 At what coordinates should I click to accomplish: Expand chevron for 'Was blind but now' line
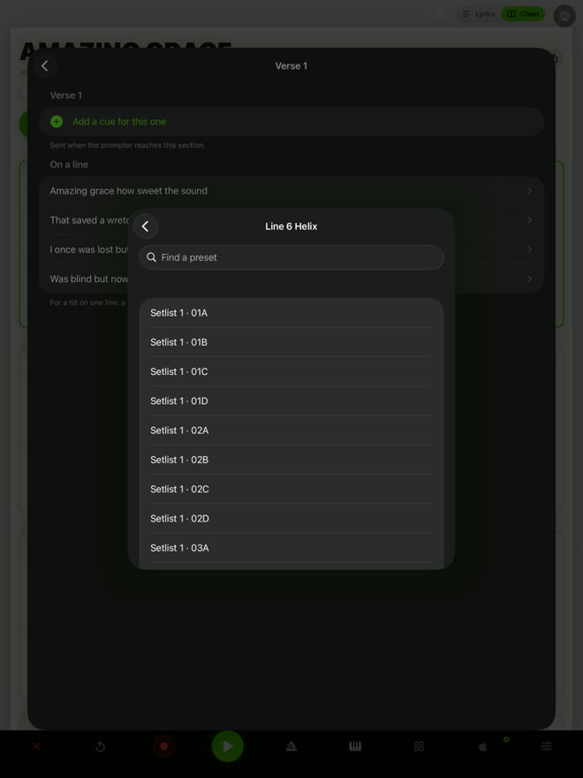pos(529,278)
